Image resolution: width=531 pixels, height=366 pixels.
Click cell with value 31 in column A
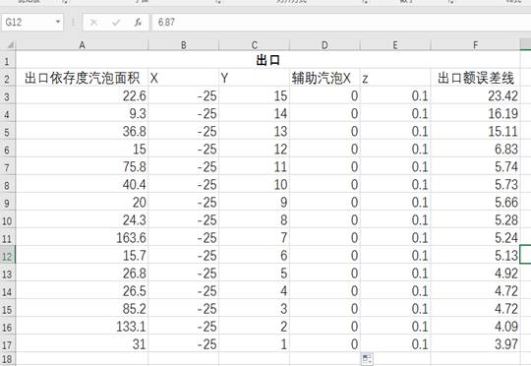(x=82, y=344)
